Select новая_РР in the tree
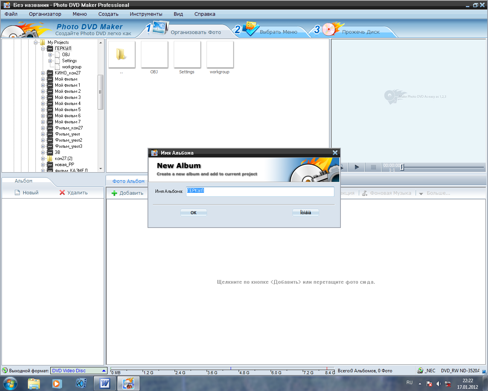This screenshot has width=488, height=391. point(64,165)
